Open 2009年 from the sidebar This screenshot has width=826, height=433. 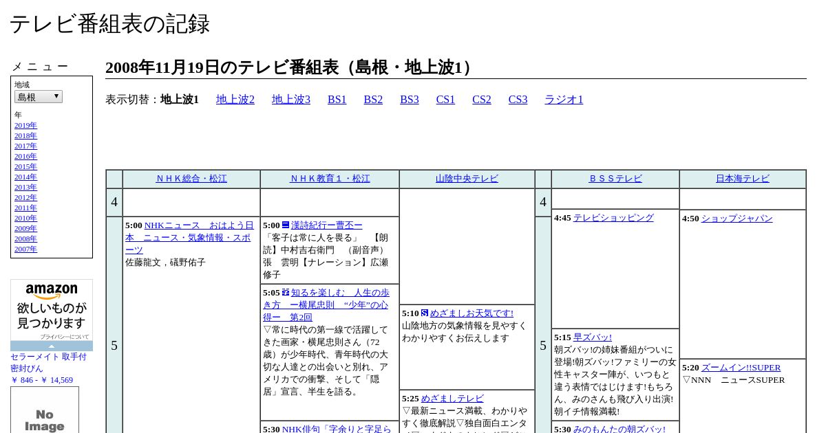[25, 228]
